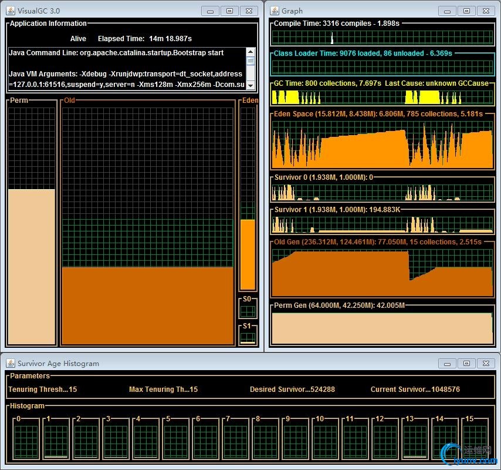Maximize the Survivor Age Histogram window

click(x=466, y=363)
